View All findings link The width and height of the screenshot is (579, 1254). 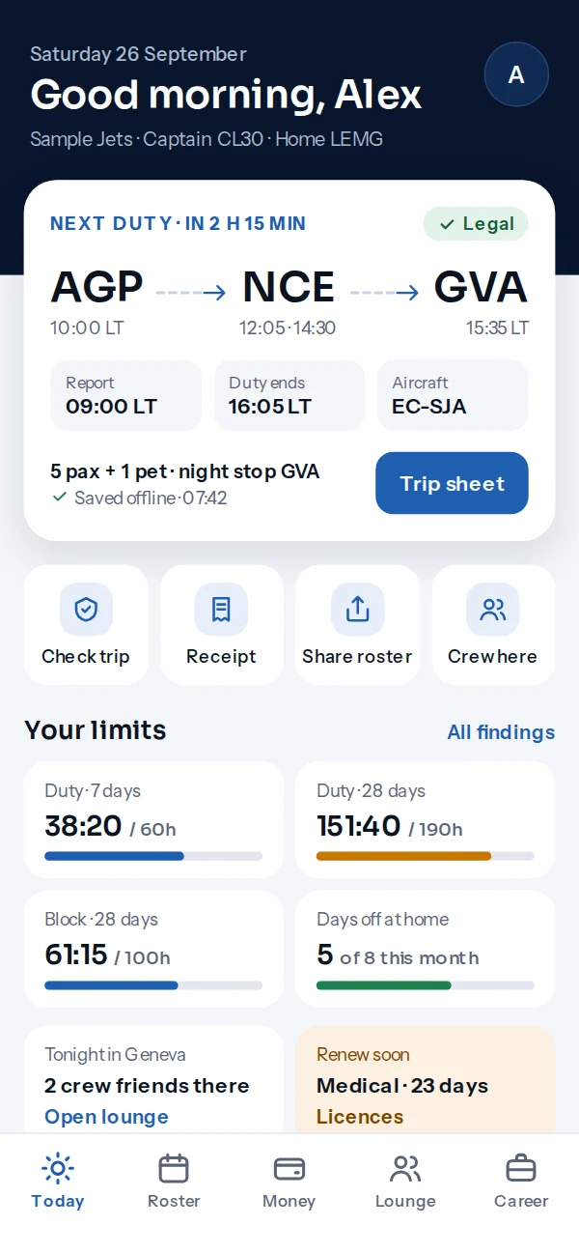coord(501,732)
